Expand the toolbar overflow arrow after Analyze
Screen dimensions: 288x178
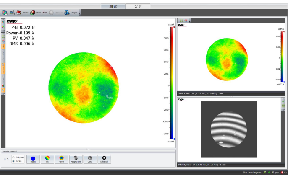coord(80,13)
